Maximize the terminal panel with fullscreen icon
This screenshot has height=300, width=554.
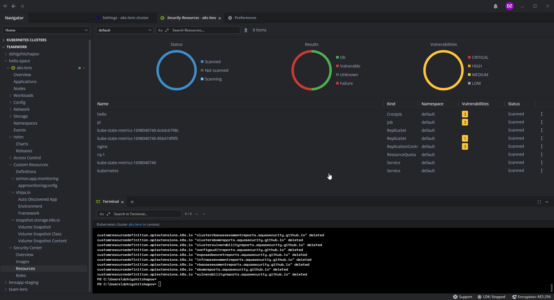[x=539, y=202]
